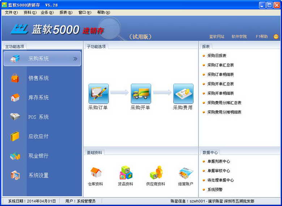Open the 采购订单汇总表 report
The image size is (282, 206).
[221, 65]
